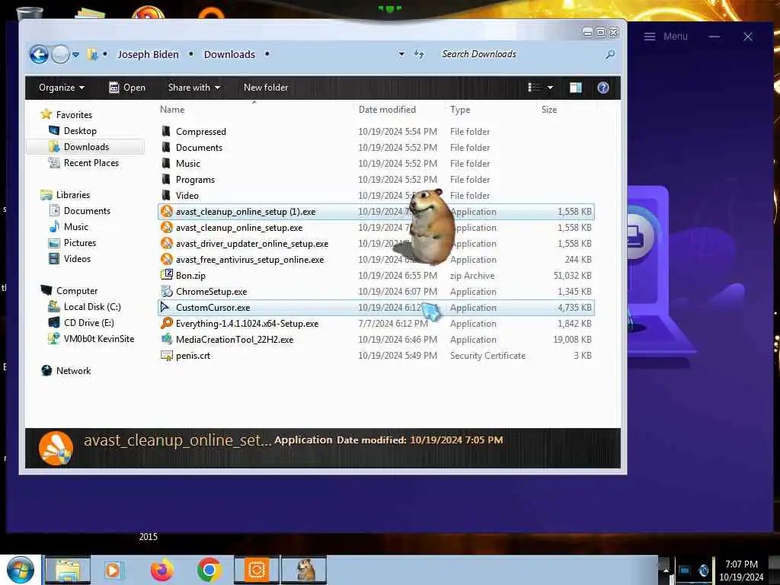This screenshot has height=585, width=780.
Task: Sort by the Name column header
Action: (172, 110)
